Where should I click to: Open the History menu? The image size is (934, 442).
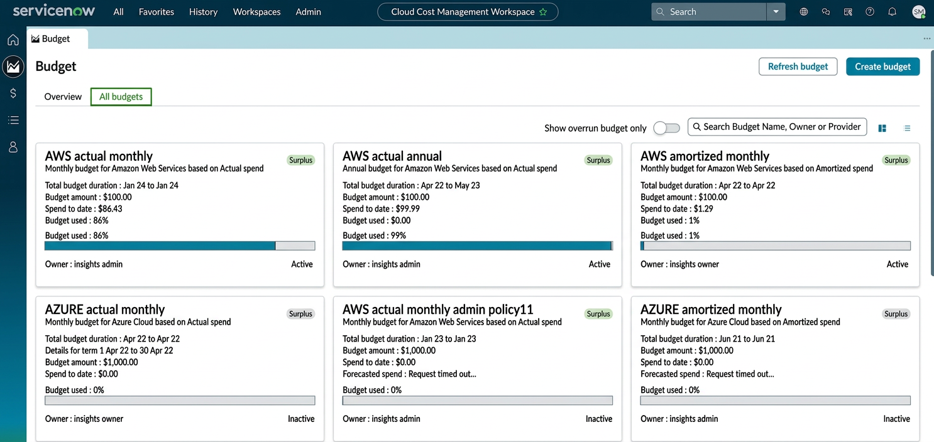pos(203,11)
